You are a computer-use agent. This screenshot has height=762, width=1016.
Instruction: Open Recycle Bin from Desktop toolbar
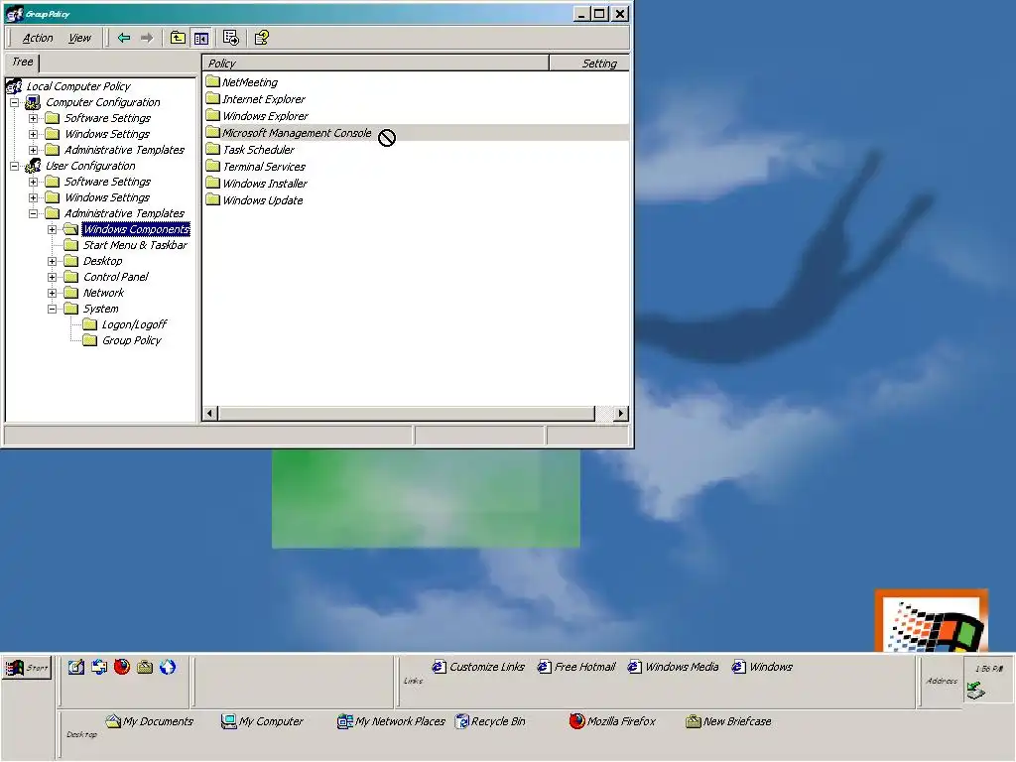click(x=490, y=721)
